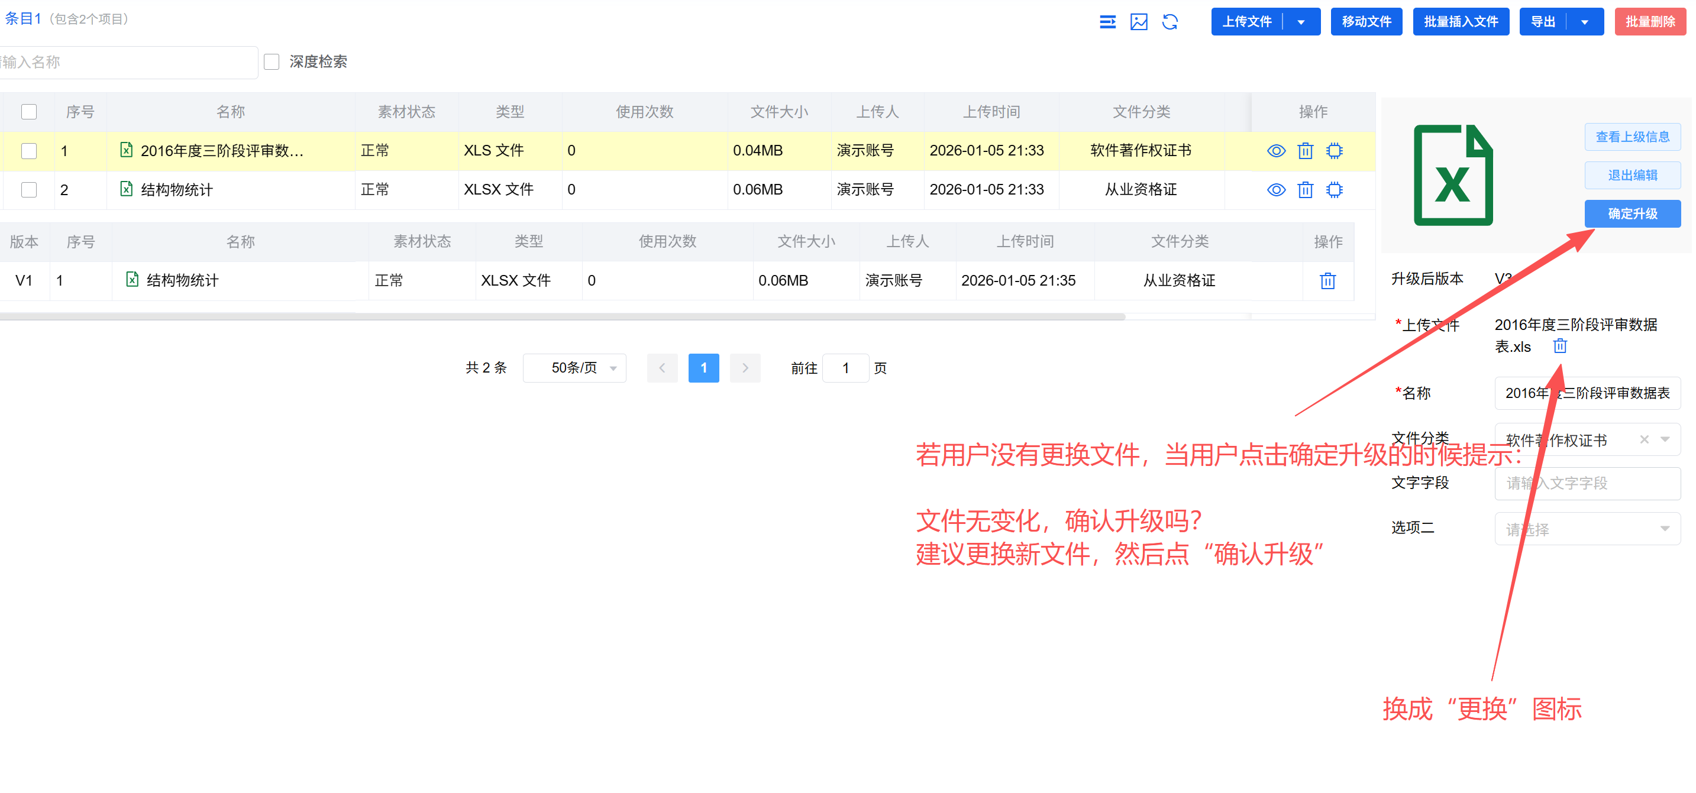The width and height of the screenshot is (1696, 793).
Task: Delete row 1 file with trash icon
Action: click(1305, 151)
